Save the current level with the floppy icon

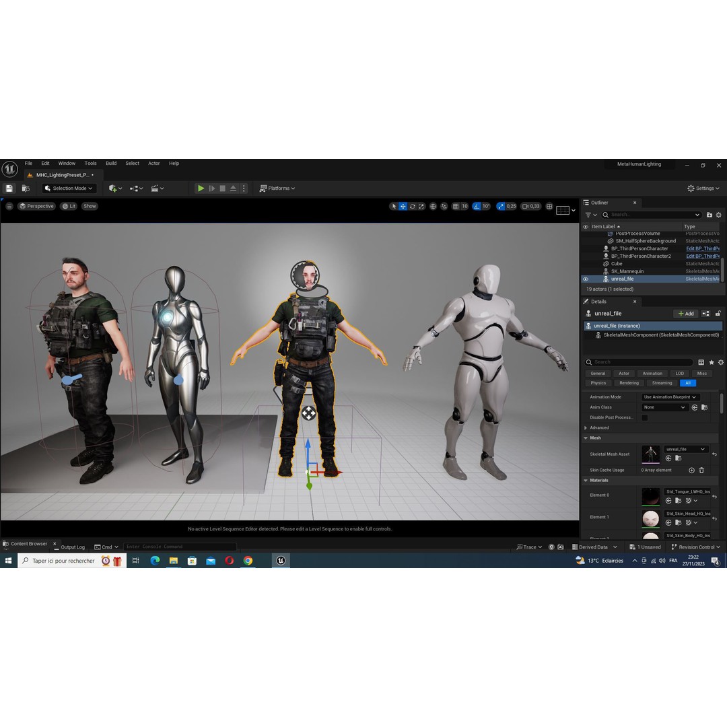9,188
